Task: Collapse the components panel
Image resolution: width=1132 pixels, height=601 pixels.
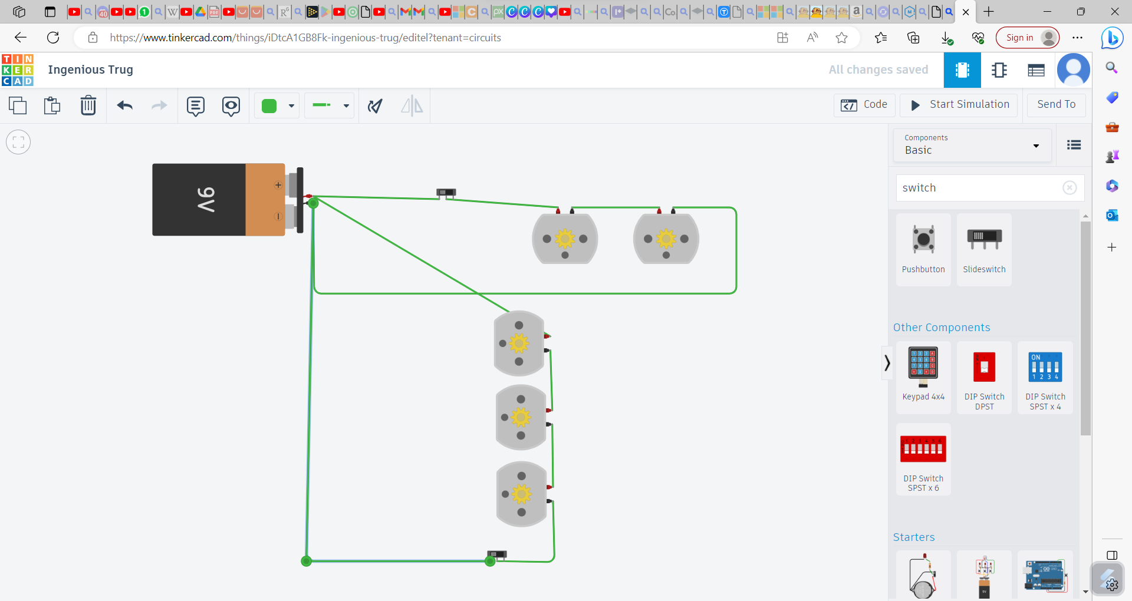Action: (887, 363)
